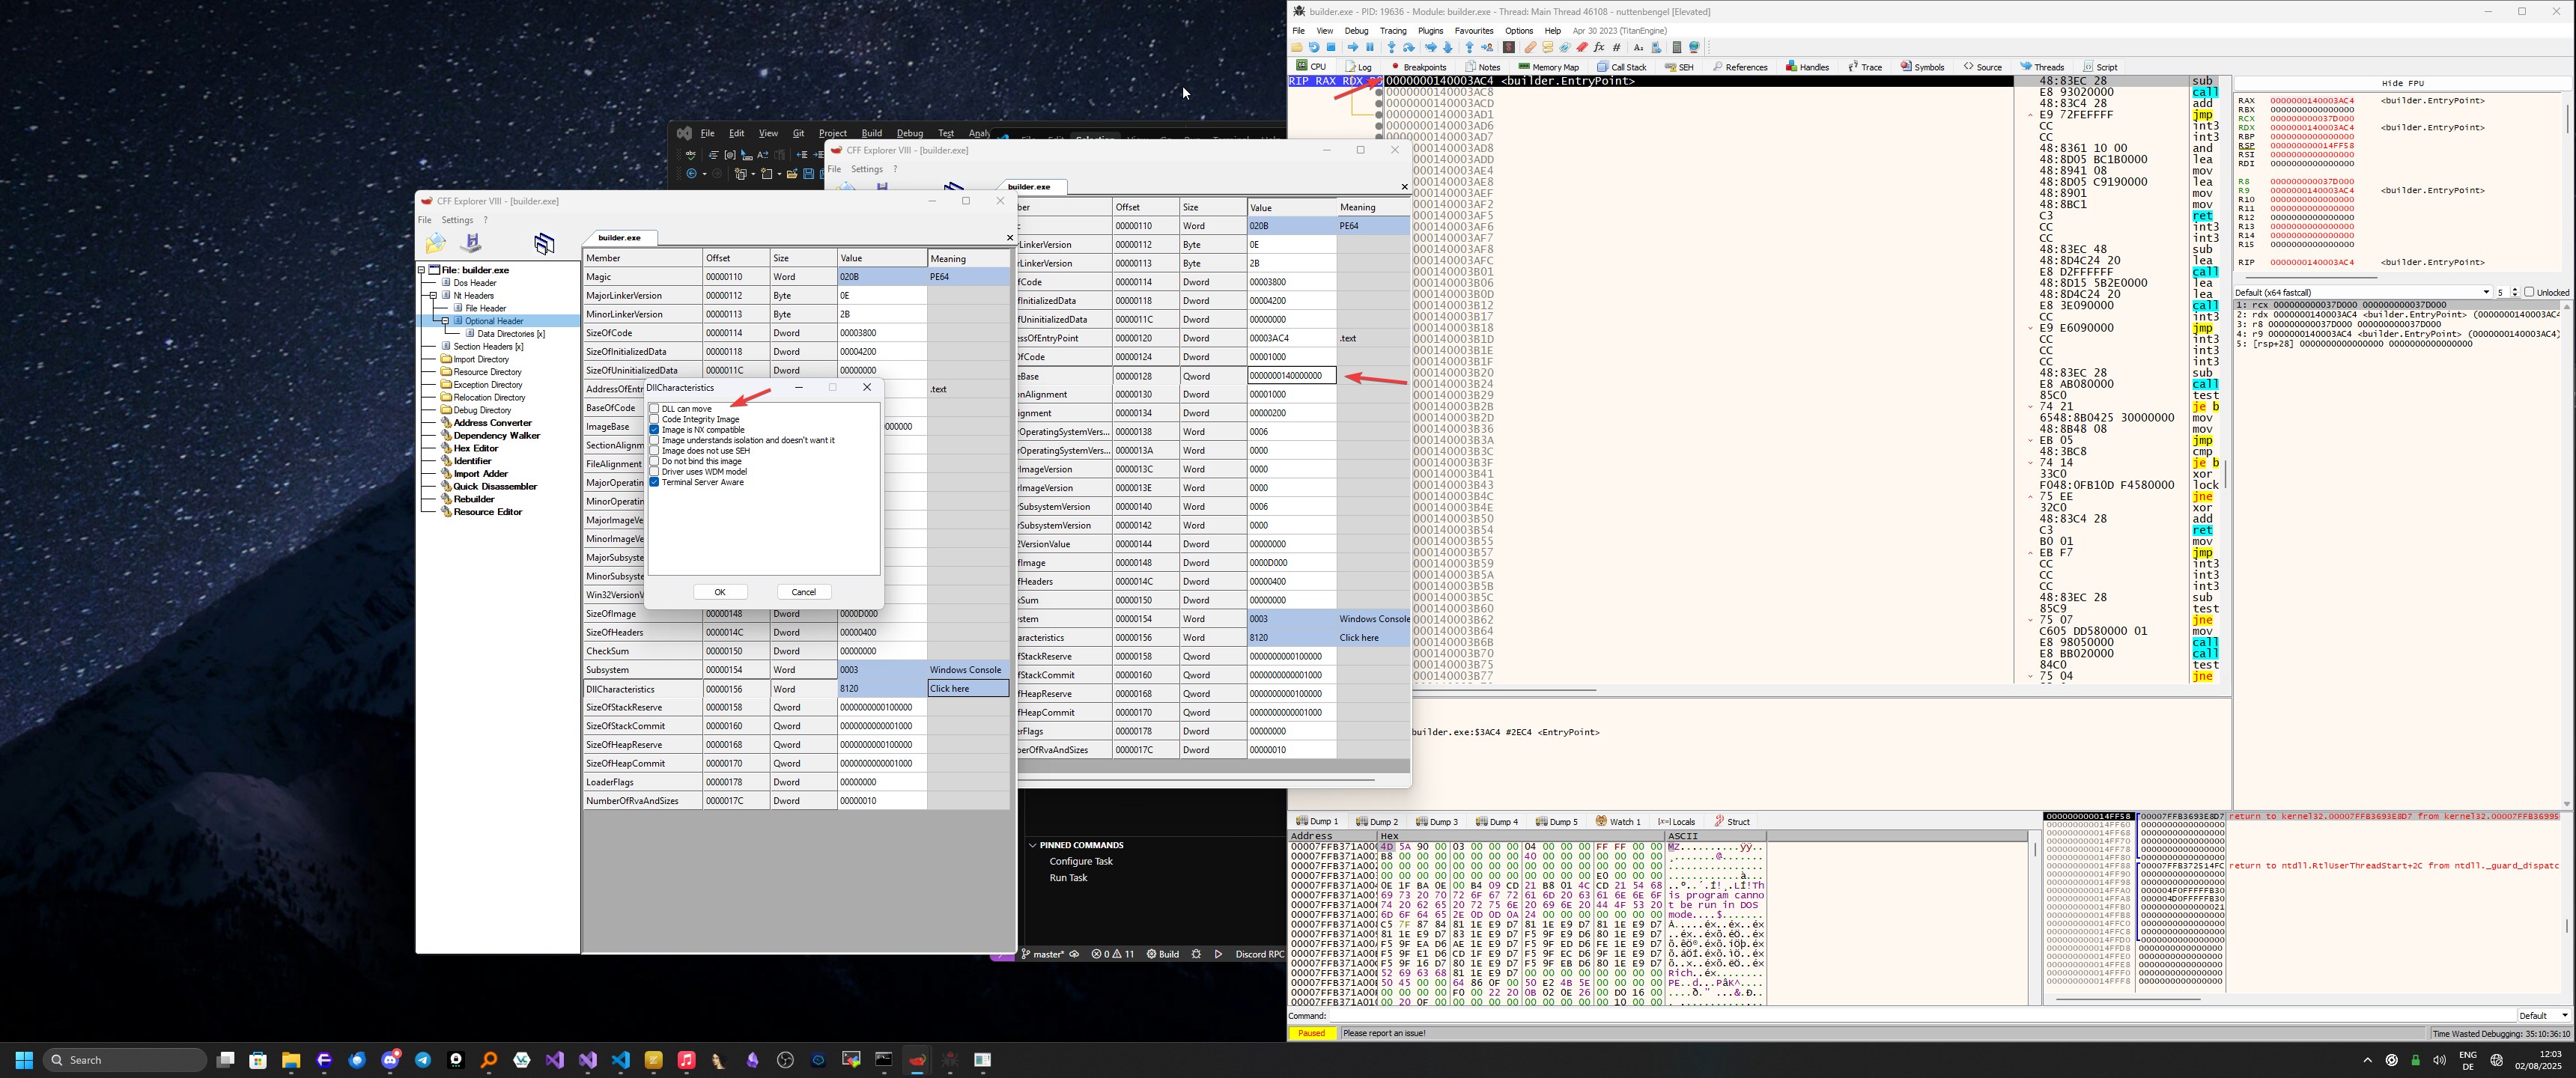
Task: Click Stop square icon in x64dbg toolbar
Action: click(x=1331, y=47)
